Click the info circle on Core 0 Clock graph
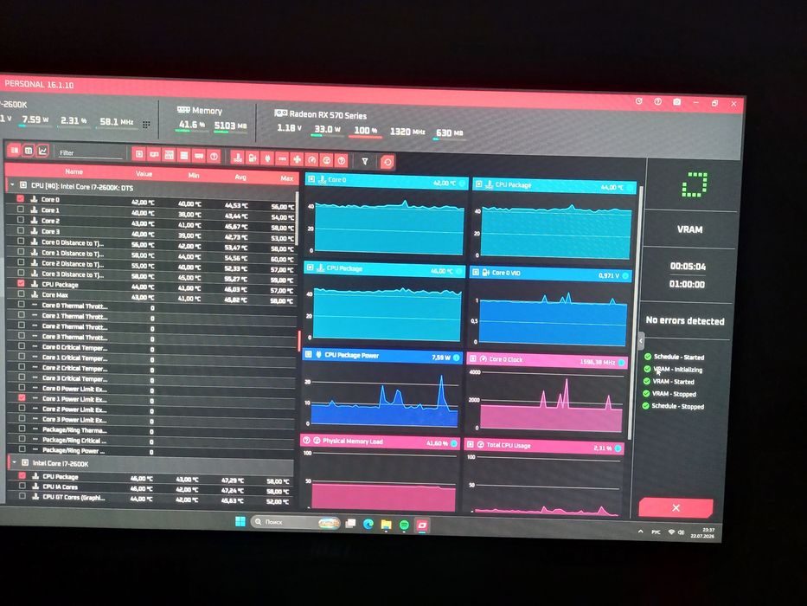This screenshot has width=807, height=606. pos(622,363)
